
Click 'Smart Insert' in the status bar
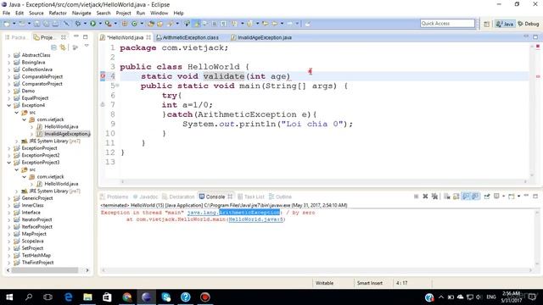pos(370,283)
